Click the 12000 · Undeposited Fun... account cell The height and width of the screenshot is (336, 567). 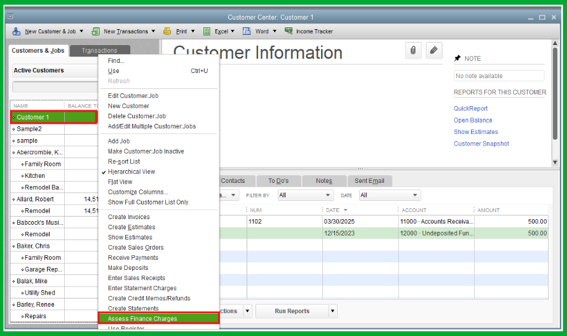click(x=436, y=233)
